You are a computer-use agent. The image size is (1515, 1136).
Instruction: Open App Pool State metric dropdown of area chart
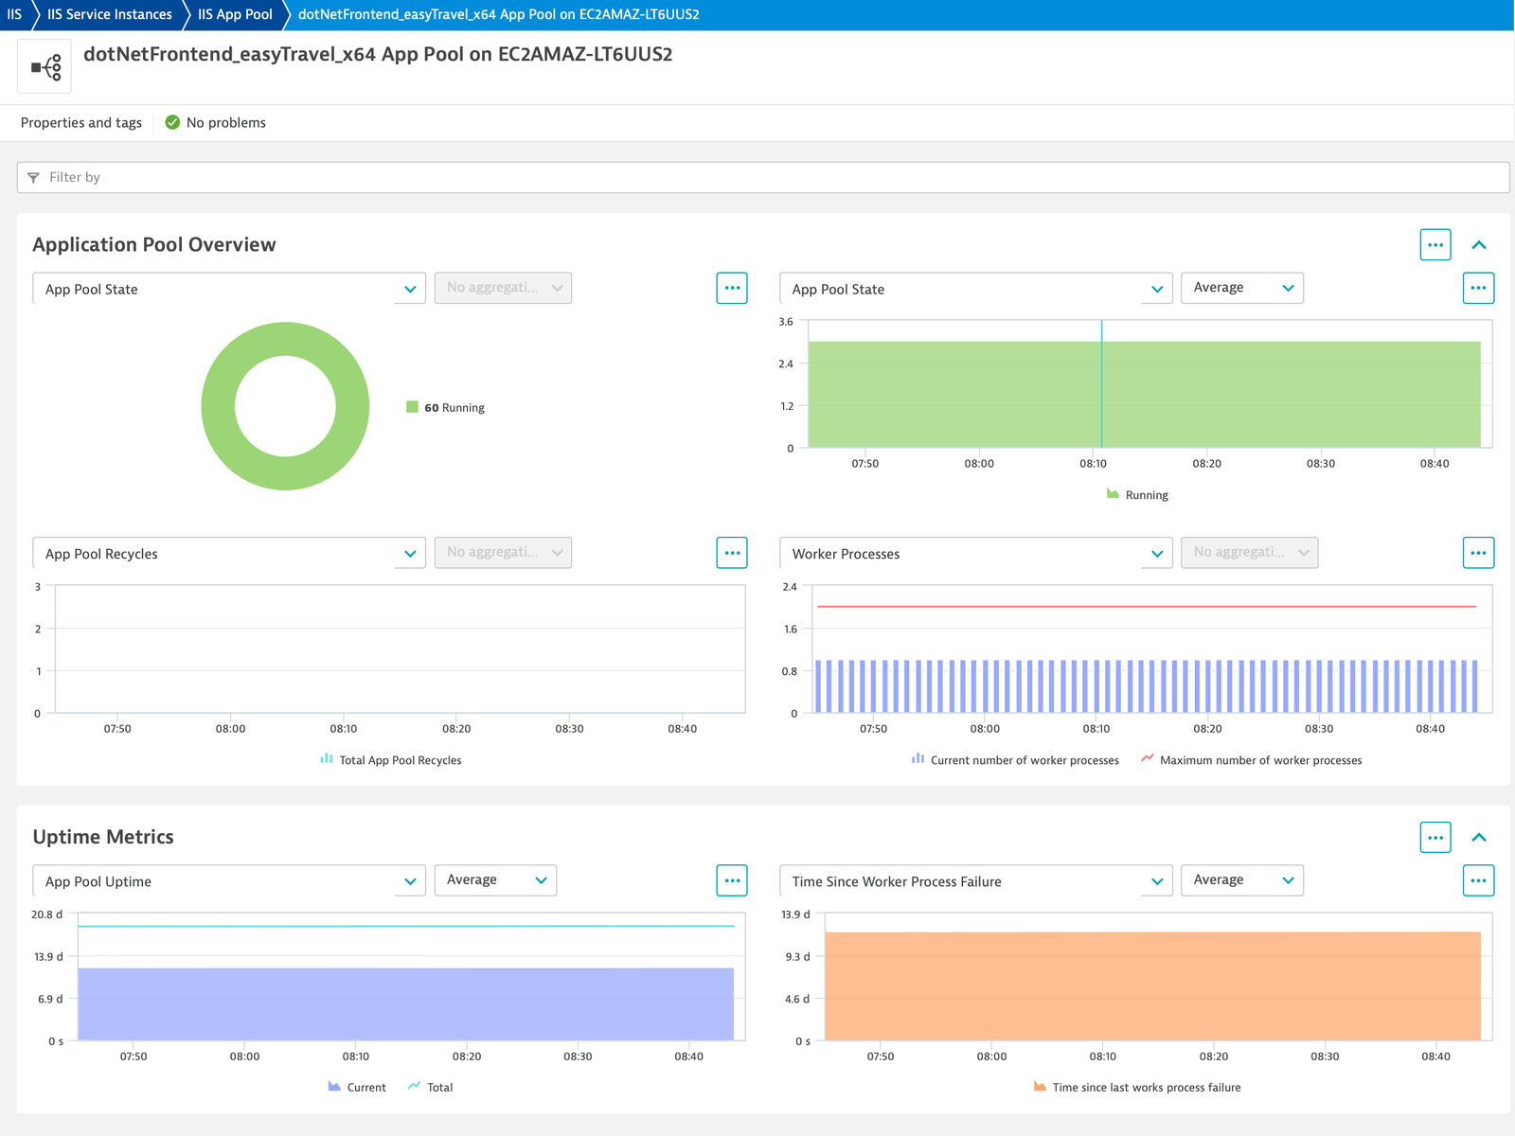[x=976, y=289]
